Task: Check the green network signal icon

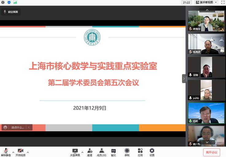Action: 15,2
